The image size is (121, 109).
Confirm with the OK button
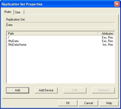[68, 103]
